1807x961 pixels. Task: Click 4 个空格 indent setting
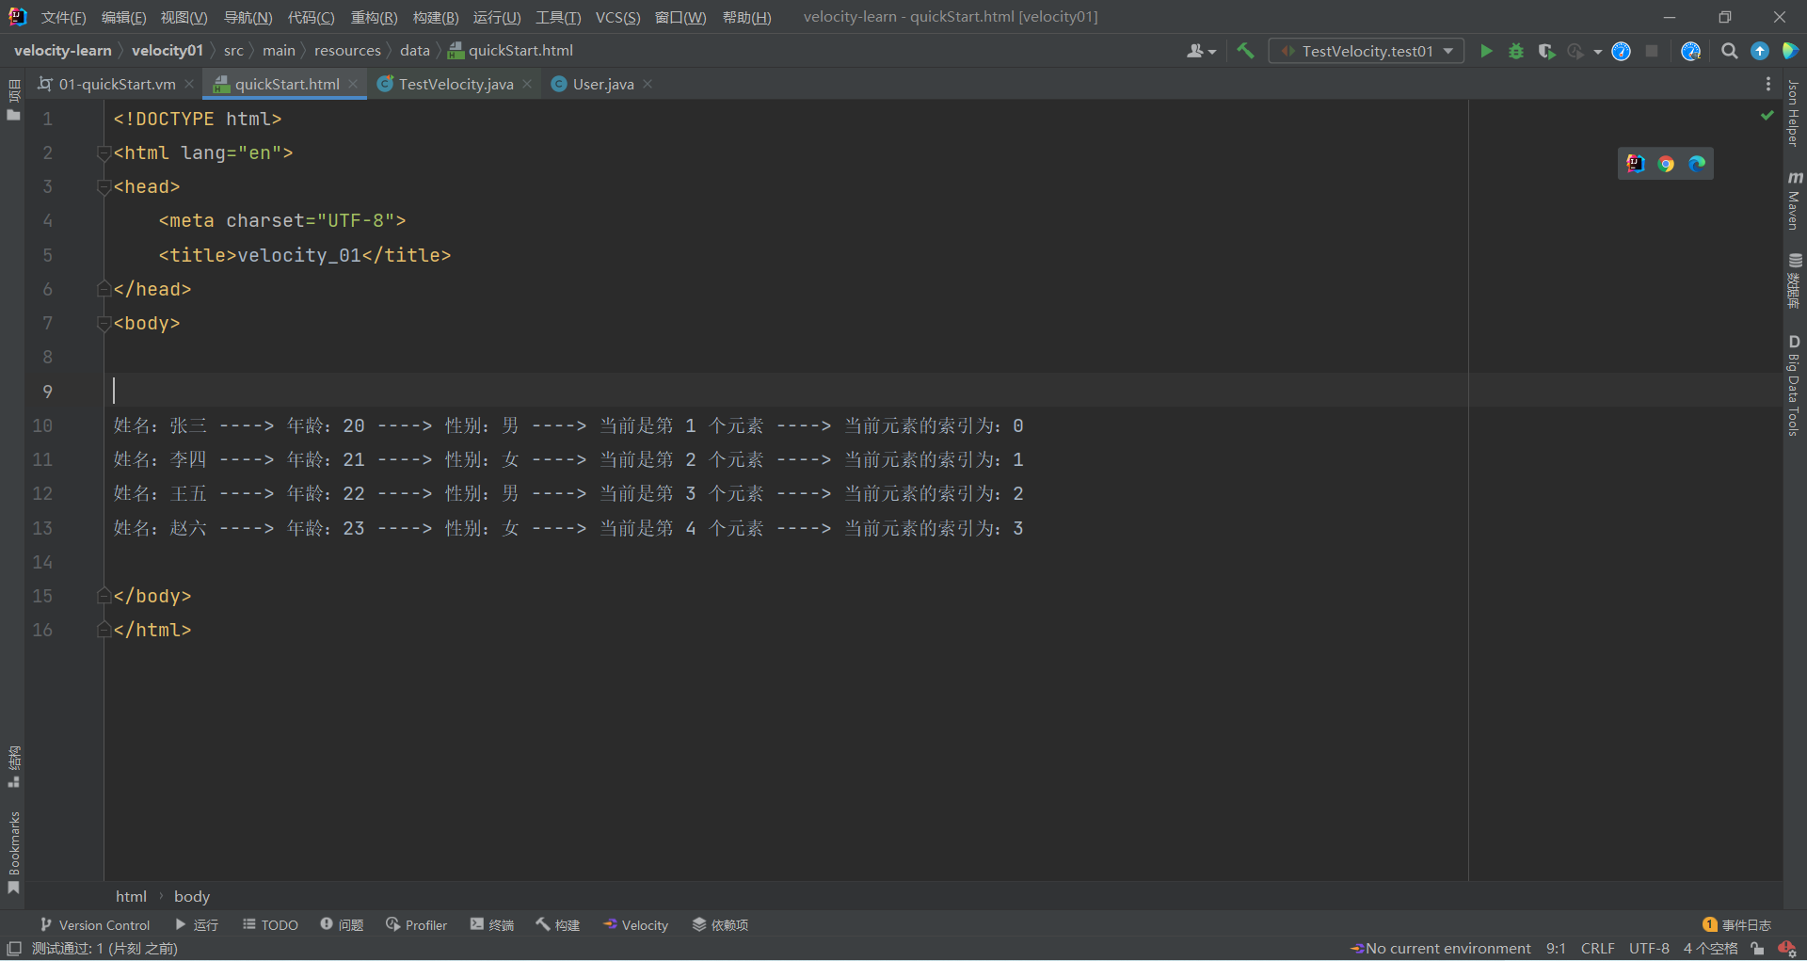1710,949
